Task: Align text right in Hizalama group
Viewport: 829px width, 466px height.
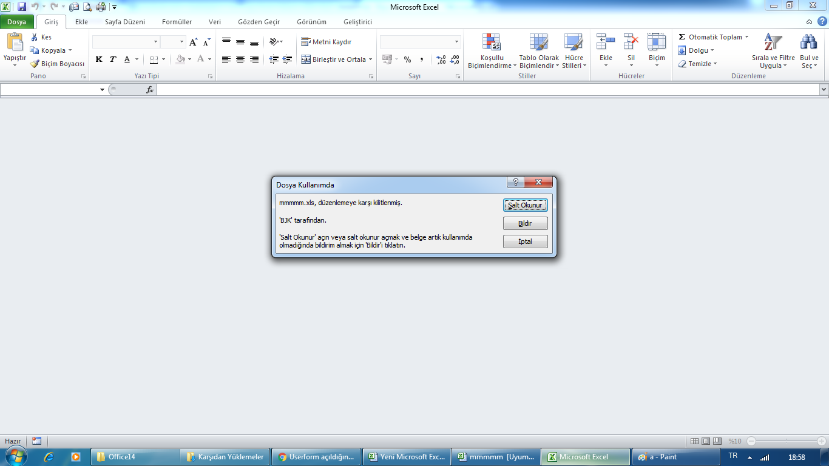Action: 254,59
